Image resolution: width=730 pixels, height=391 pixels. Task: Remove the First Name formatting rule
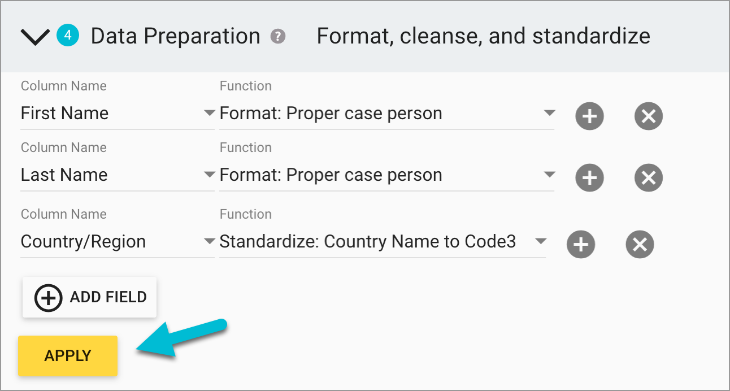648,116
